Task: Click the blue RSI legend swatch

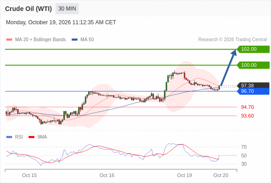Action: (x=9, y=137)
